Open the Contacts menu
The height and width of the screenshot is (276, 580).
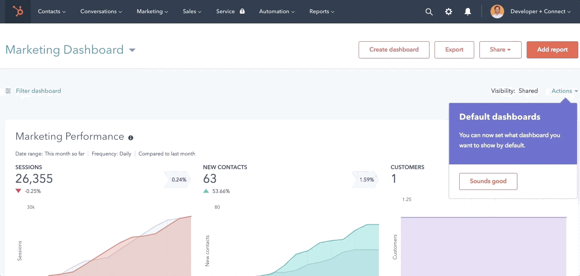tap(52, 11)
